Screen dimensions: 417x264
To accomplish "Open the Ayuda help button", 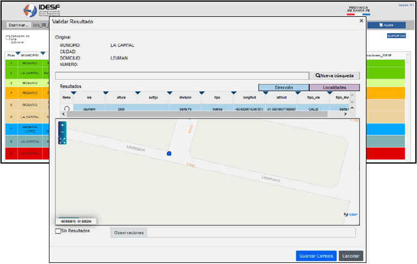I will click(385, 25).
